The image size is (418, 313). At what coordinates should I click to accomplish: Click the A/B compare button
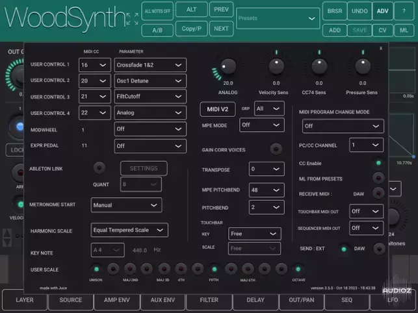coord(157,31)
